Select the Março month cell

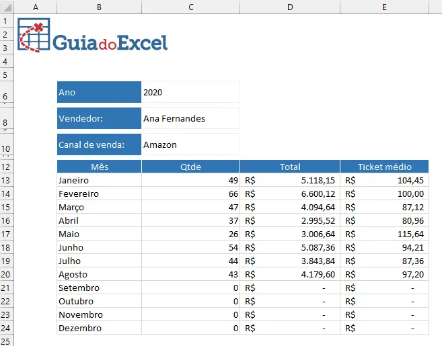tap(99, 207)
